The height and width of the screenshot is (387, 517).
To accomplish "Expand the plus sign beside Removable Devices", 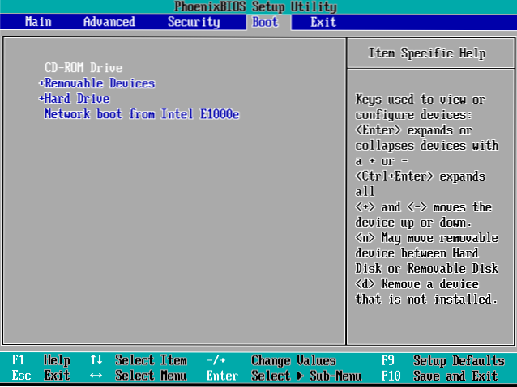I will click(x=41, y=83).
